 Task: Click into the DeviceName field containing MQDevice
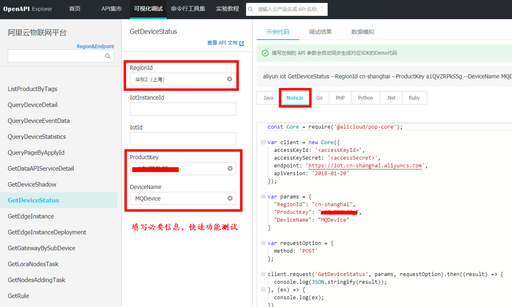click(x=183, y=198)
